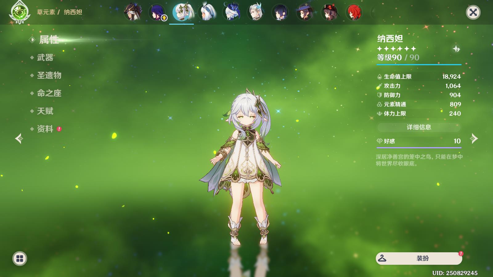Select first character portrait with dark hat
The height and width of the screenshot is (277, 493).
(x=133, y=12)
